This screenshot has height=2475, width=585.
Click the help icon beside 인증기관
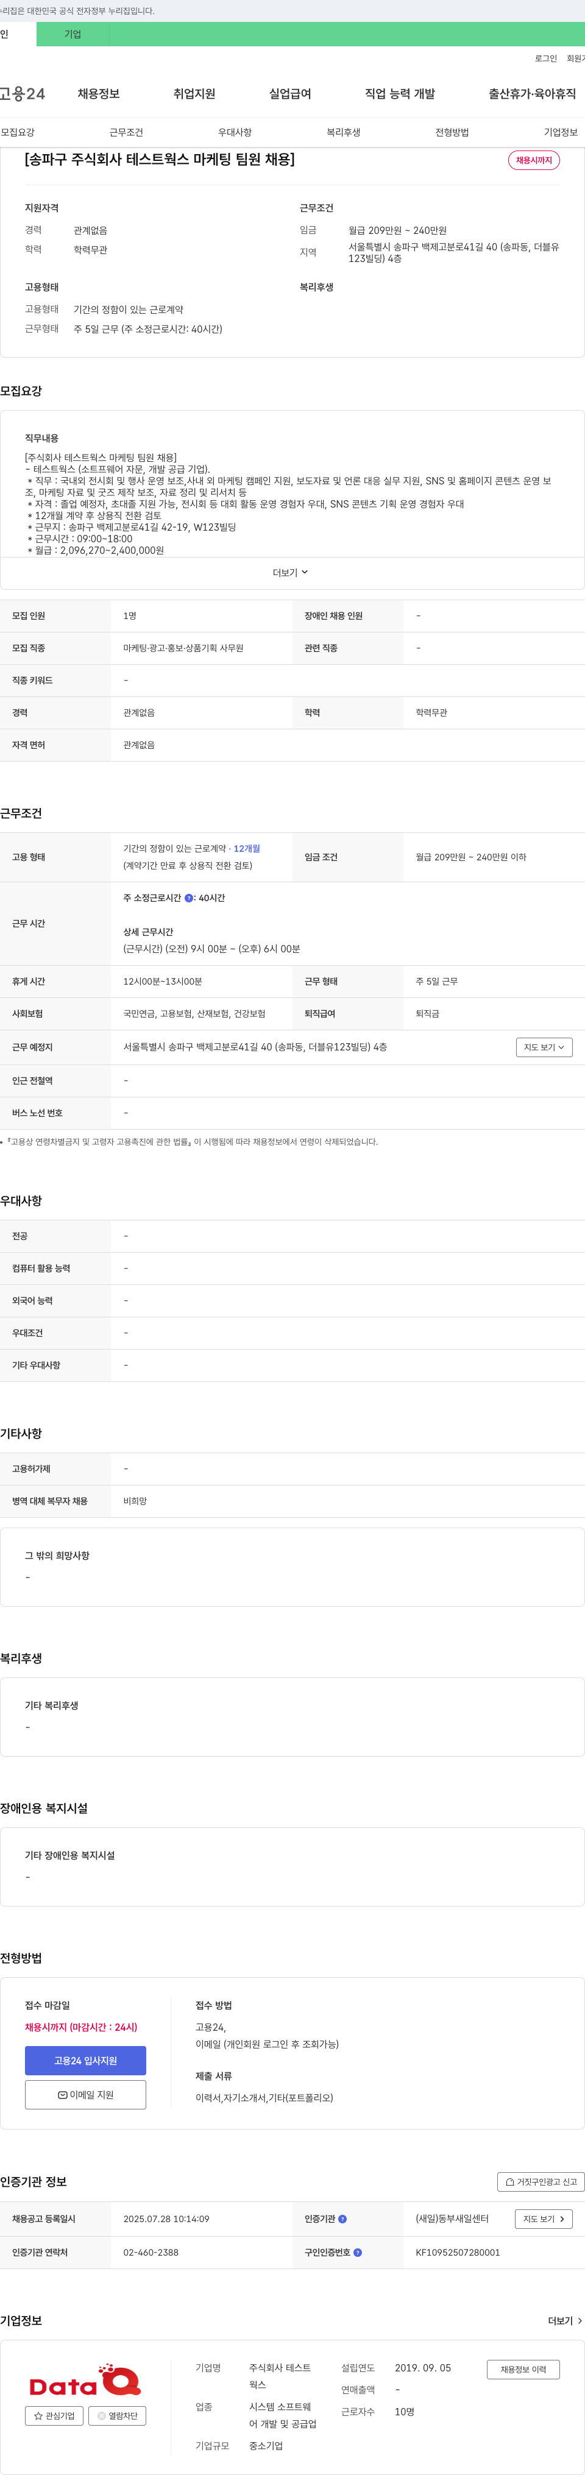point(343,2220)
